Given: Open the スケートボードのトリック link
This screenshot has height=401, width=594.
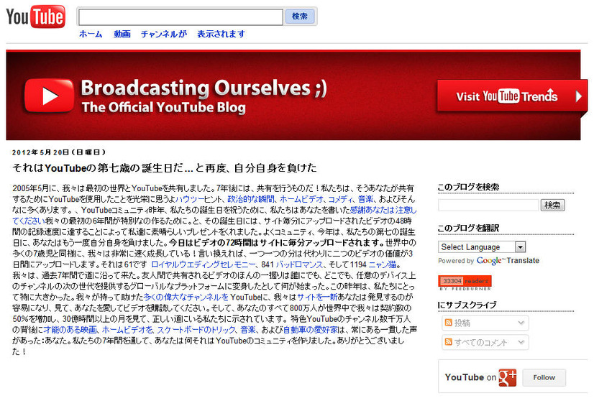Looking at the screenshot, I should pos(196,330).
